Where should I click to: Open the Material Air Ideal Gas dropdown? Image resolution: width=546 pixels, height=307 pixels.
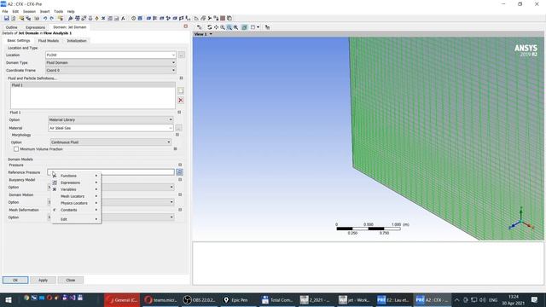tap(171, 128)
